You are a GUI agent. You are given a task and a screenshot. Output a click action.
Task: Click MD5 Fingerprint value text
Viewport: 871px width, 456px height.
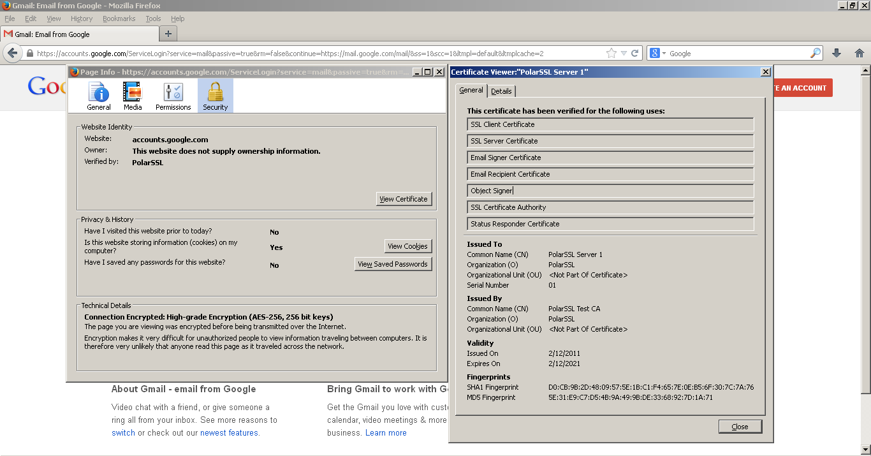(631, 397)
